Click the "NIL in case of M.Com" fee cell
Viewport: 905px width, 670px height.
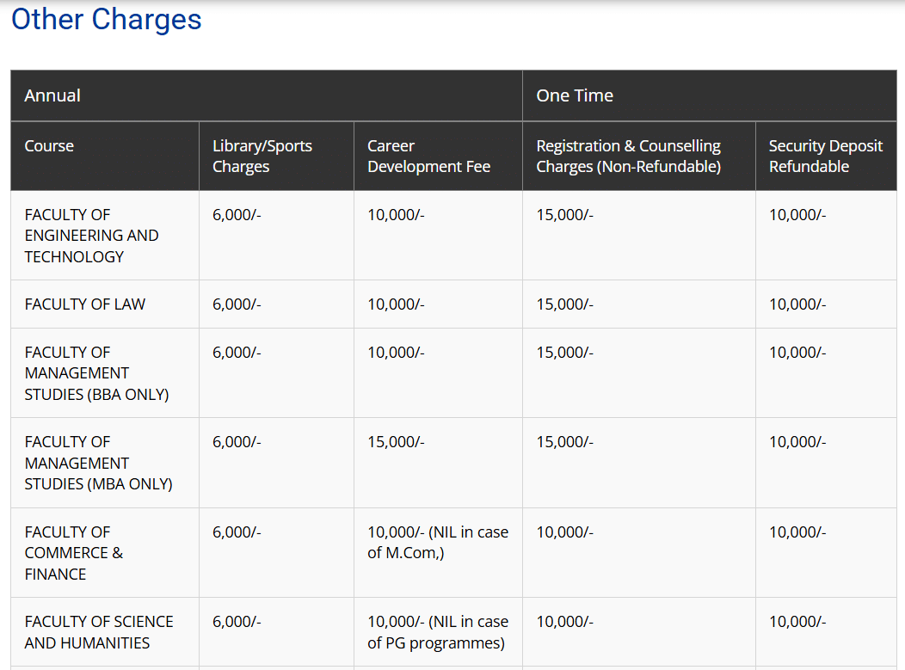click(x=437, y=543)
